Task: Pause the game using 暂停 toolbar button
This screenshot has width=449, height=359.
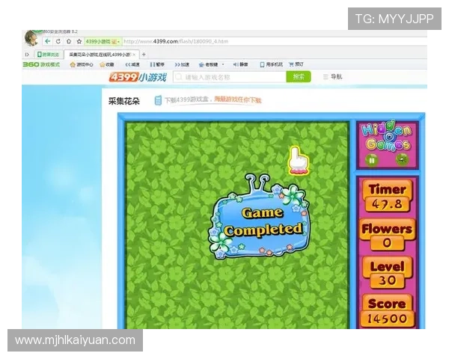Action: (157, 65)
